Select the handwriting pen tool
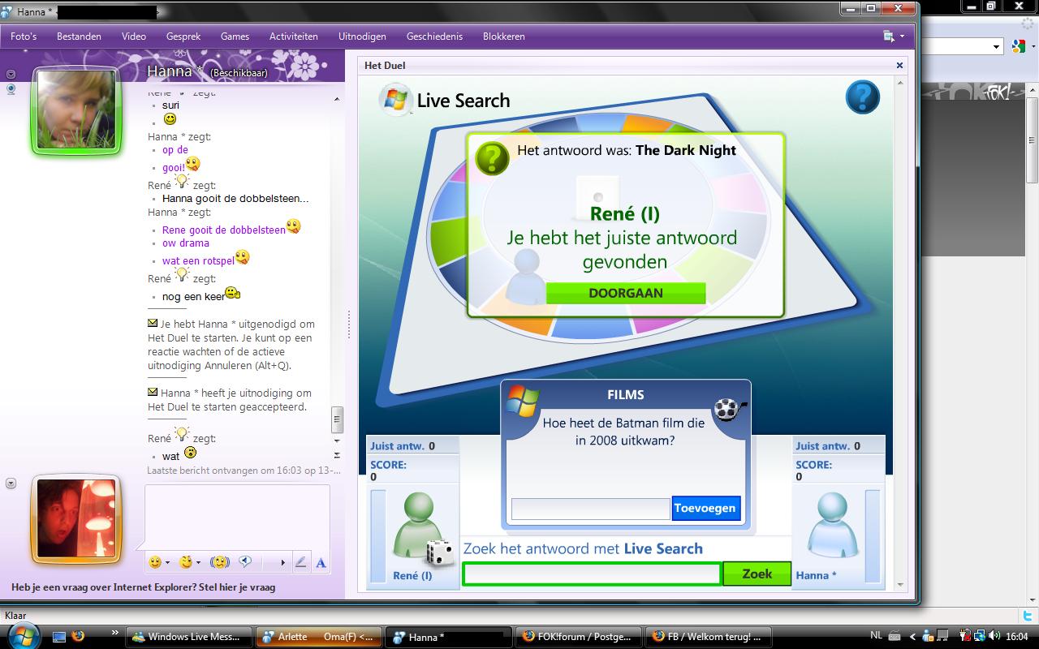 pyautogui.click(x=300, y=562)
